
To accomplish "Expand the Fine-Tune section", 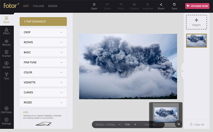I will tap(43, 62).
